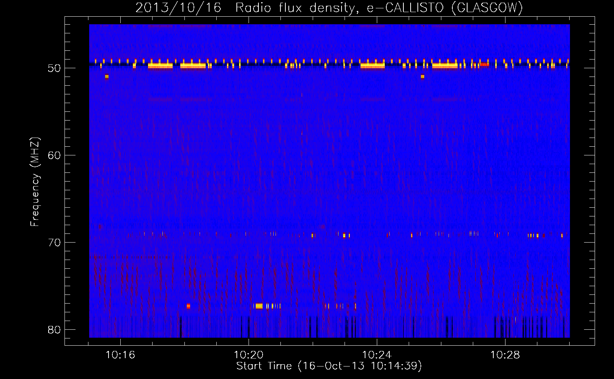Click the bright yellow burst near 77 MHz at 10:20

click(x=259, y=306)
